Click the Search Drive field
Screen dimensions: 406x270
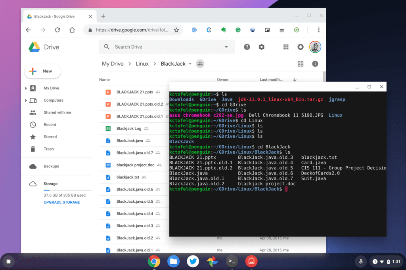167,47
